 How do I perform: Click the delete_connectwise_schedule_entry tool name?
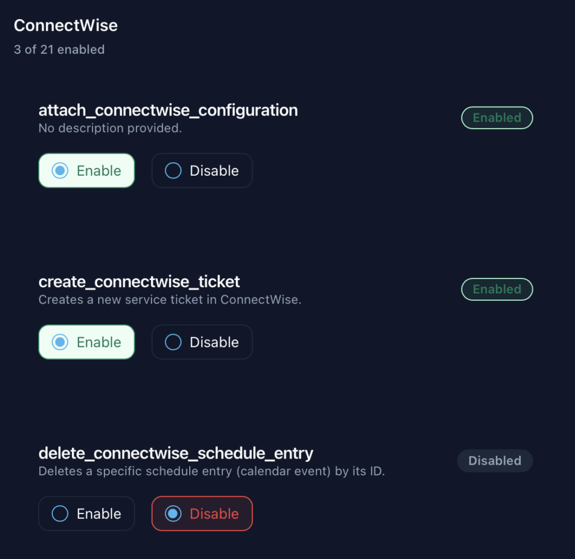click(x=176, y=453)
